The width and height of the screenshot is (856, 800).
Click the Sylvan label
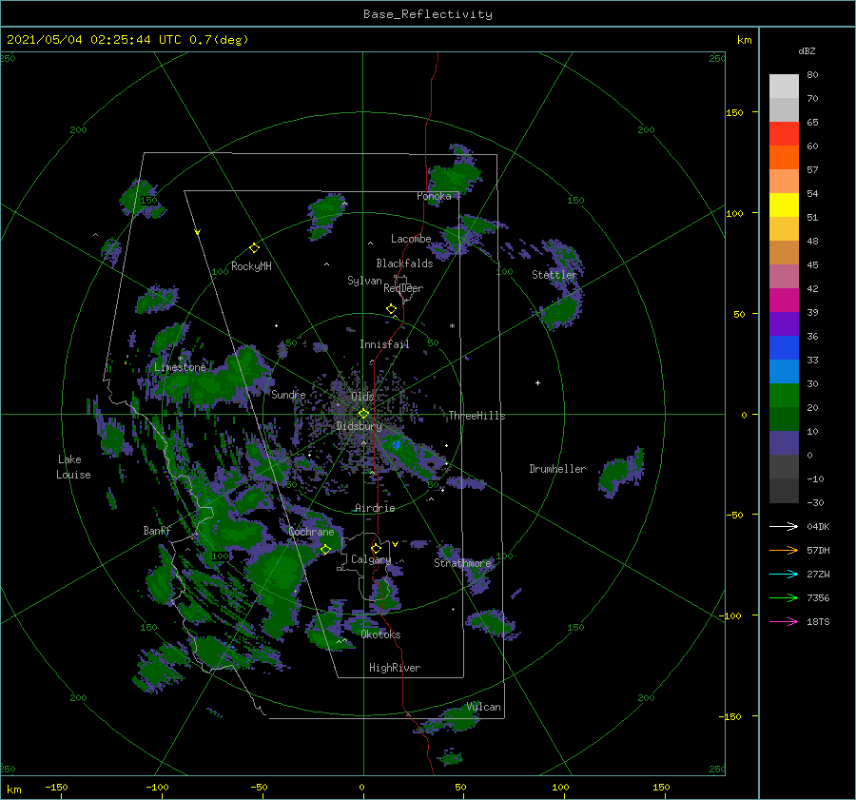pos(364,281)
